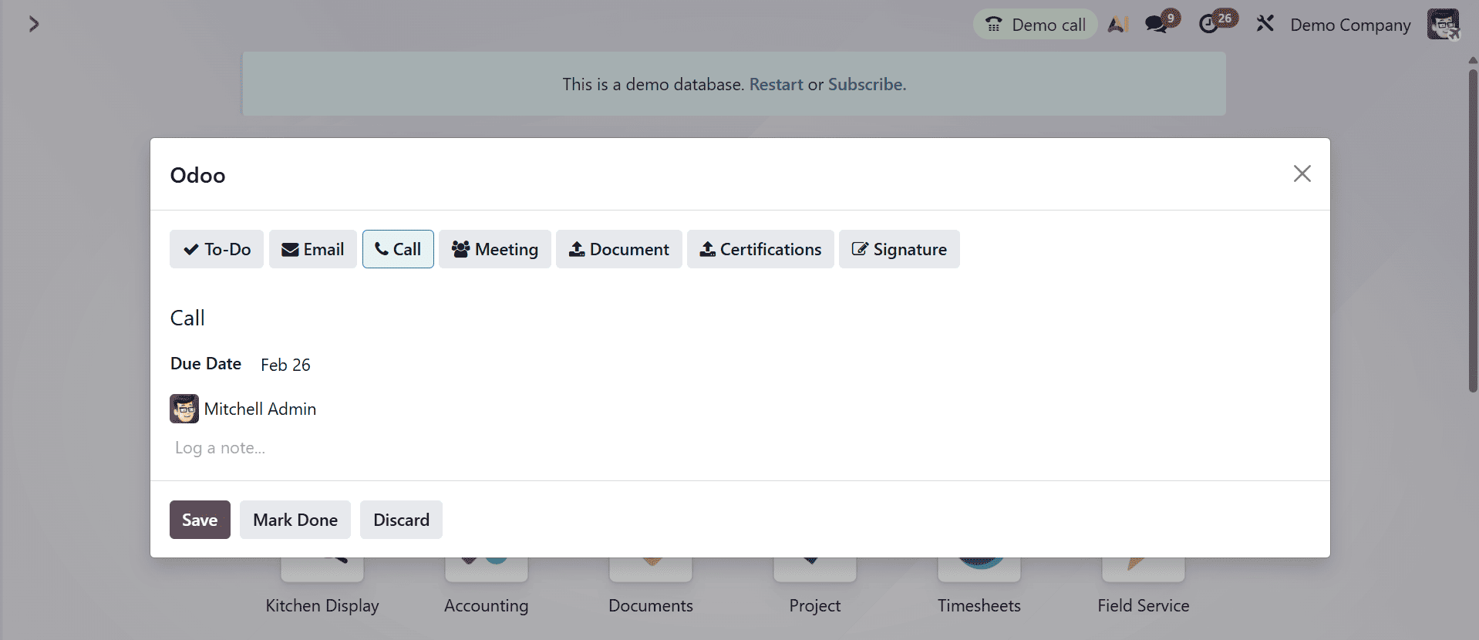
Task: Pick the Certifications activity type
Action: coord(760,249)
